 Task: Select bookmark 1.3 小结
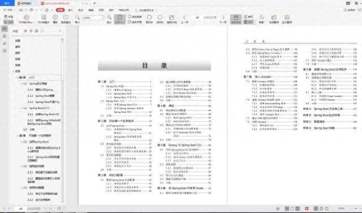[29, 129]
